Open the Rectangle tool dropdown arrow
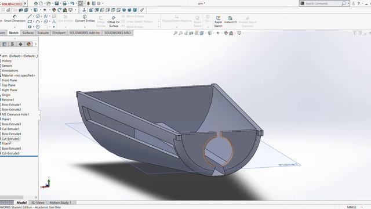This screenshot has height=209, width=371. point(34,21)
